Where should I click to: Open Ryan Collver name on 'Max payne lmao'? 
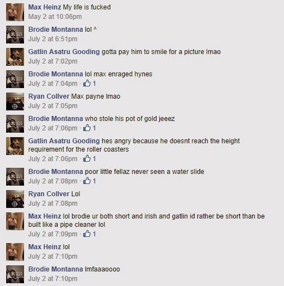[49, 96]
